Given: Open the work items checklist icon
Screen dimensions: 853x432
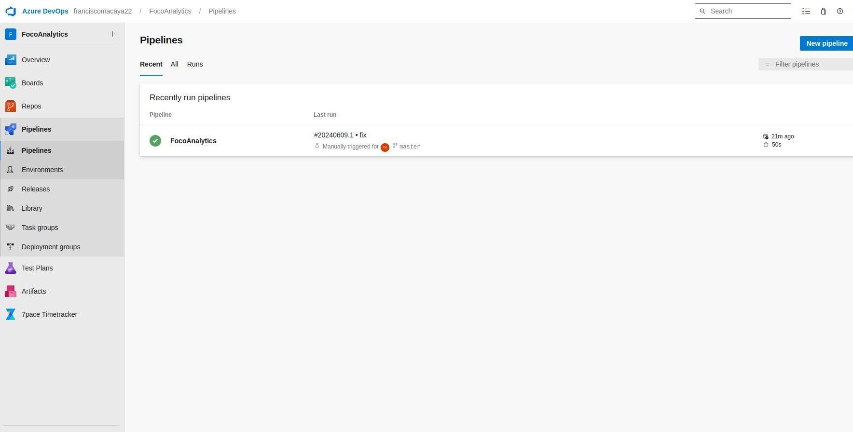Looking at the screenshot, I should tap(806, 11).
